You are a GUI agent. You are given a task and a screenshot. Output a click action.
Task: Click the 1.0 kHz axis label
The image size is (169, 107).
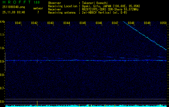point(2,48)
